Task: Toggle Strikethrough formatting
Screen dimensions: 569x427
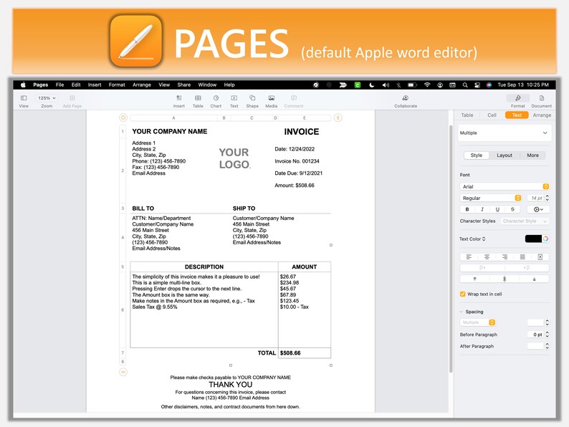Action: pyautogui.click(x=512, y=209)
